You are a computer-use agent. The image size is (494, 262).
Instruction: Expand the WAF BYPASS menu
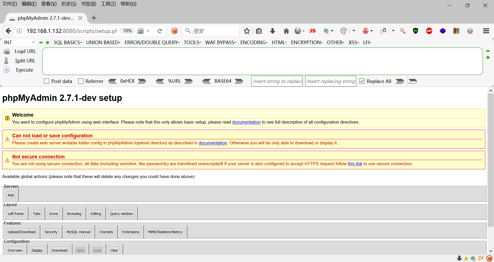[220, 42]
